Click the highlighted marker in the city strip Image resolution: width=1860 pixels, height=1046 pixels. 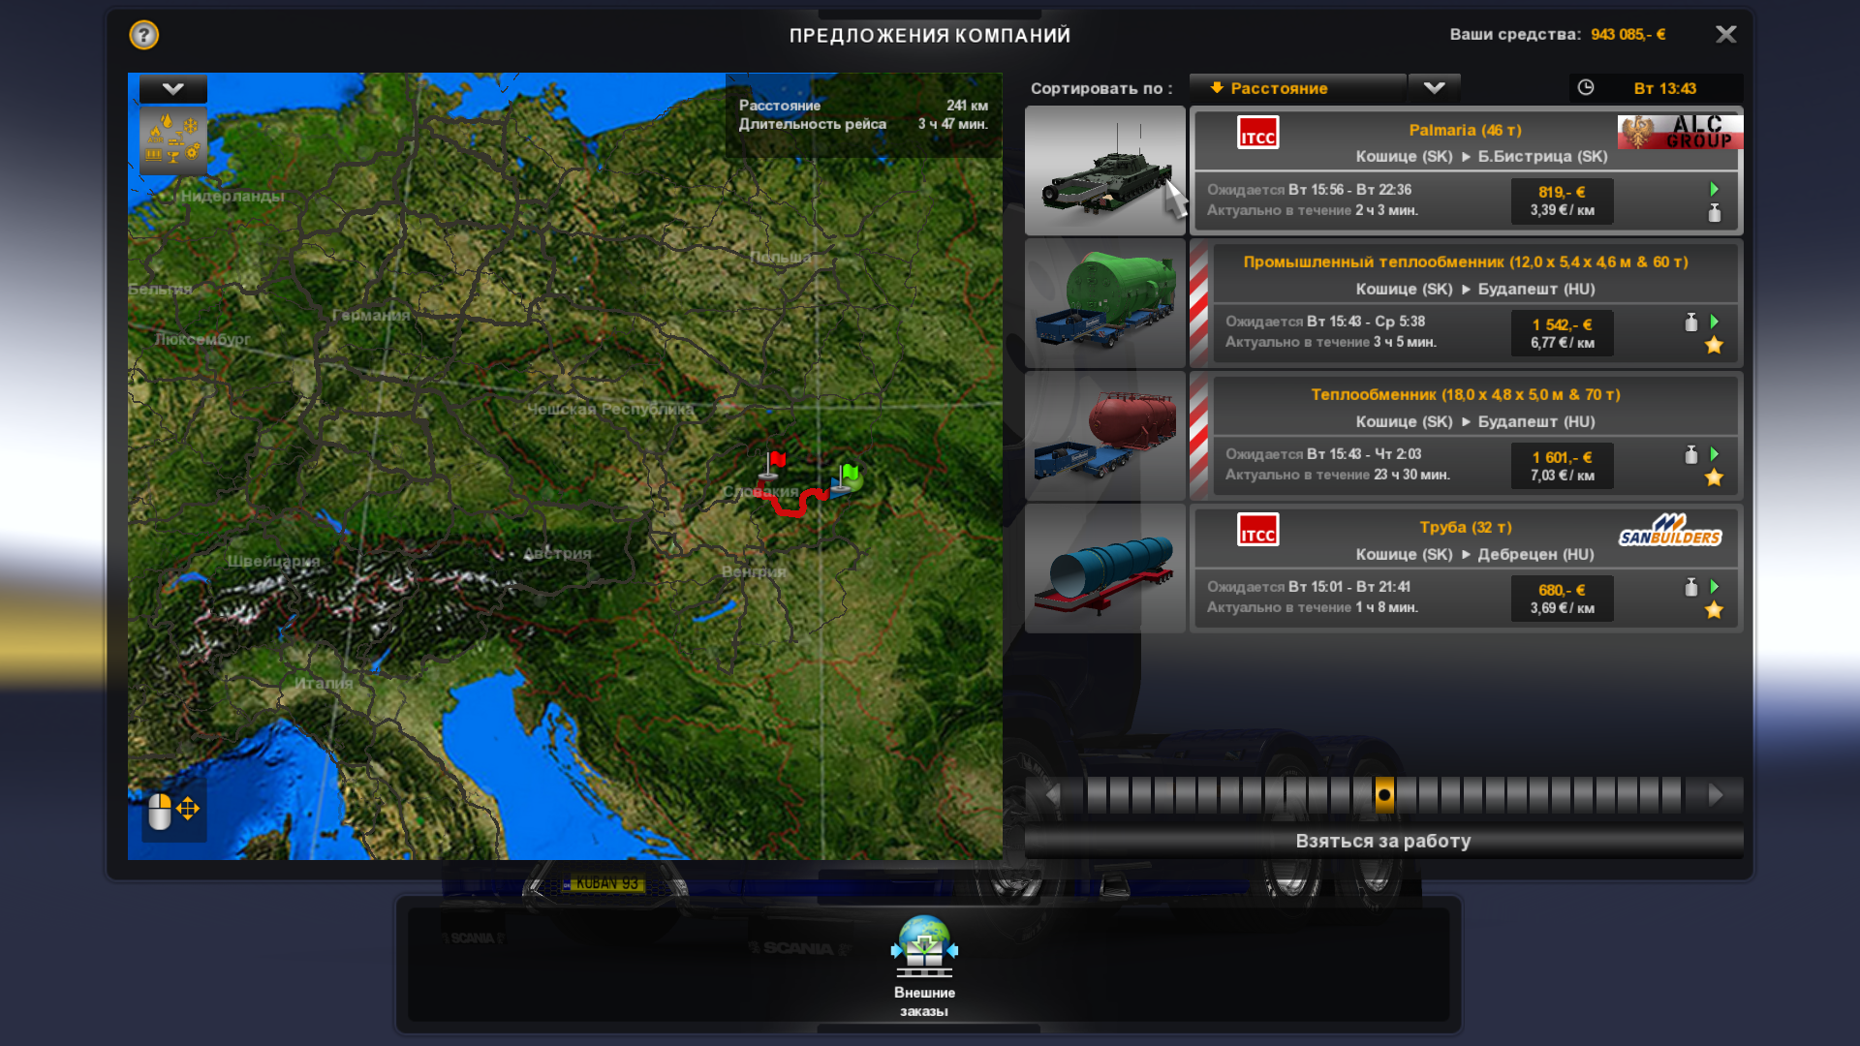[x=1384, y=795]
